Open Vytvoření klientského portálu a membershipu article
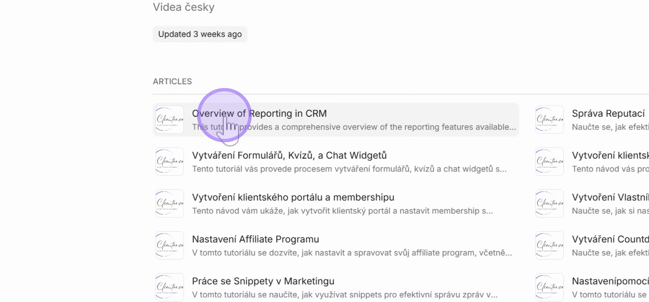The height and width of the screenshot is (302, 649). tap(336, 204)
